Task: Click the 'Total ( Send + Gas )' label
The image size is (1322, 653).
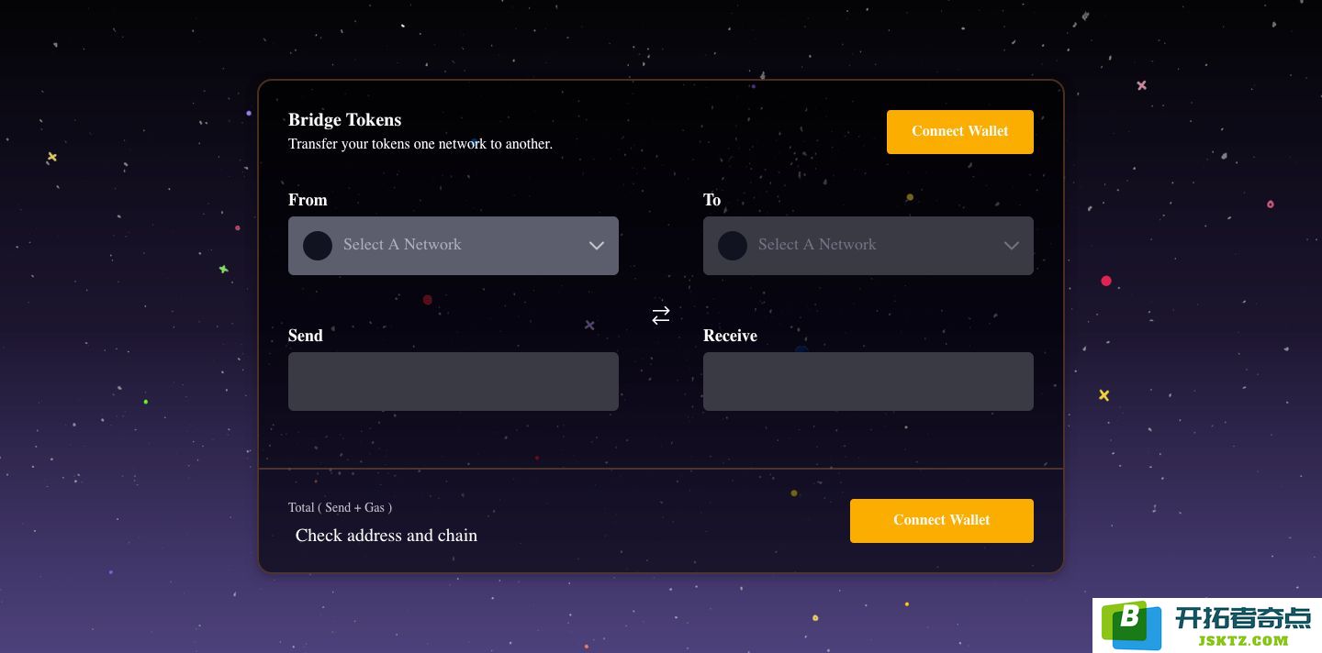Action: point(341,508)
